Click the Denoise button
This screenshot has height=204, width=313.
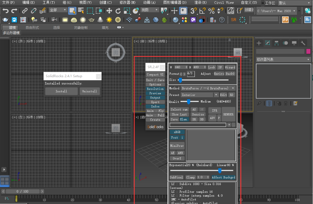point(198,114)
